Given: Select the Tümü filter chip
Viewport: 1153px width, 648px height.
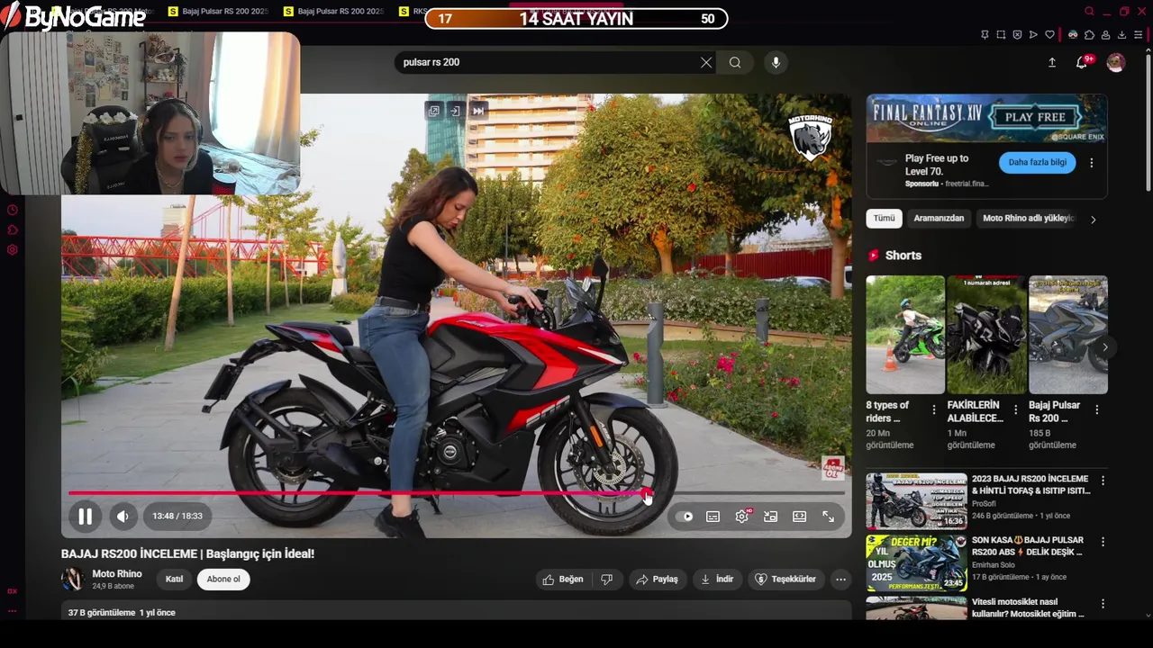Looking at the screenshot, I should click(885, 219).
